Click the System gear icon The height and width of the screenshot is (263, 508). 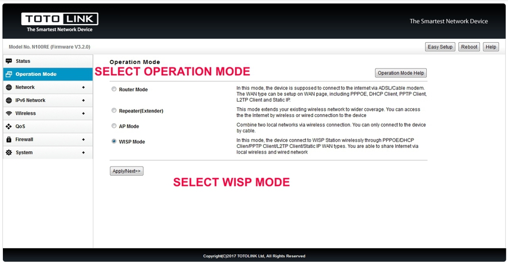pyautogui.click(x=9, y=152)
